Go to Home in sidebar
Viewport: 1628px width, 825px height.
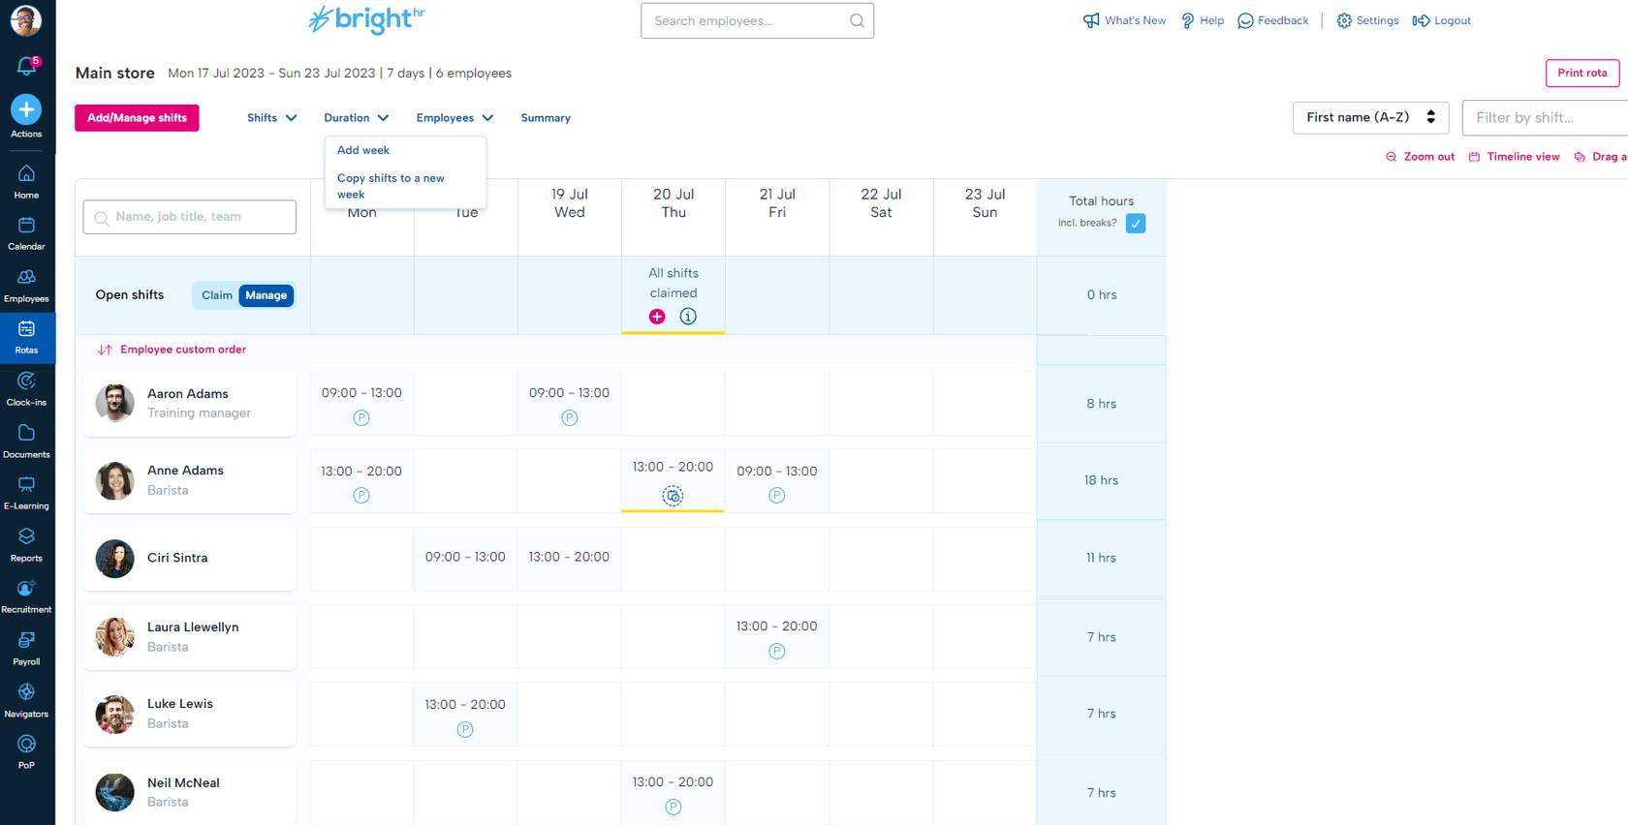(26, 181)
